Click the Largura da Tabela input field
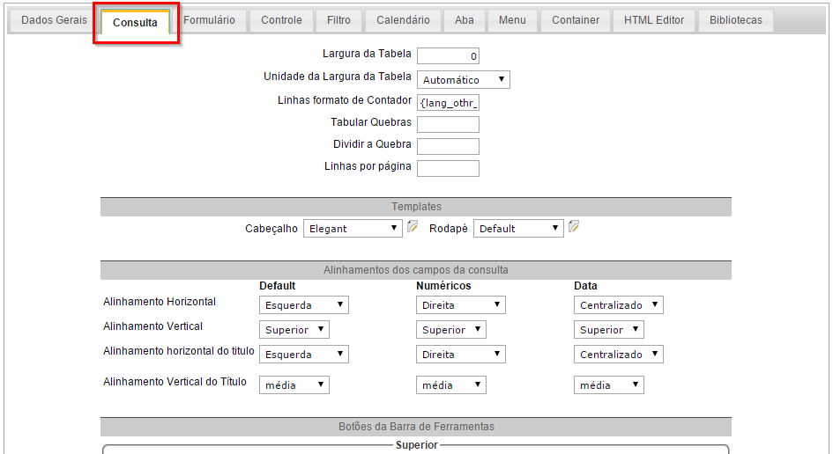 (448, 57)
